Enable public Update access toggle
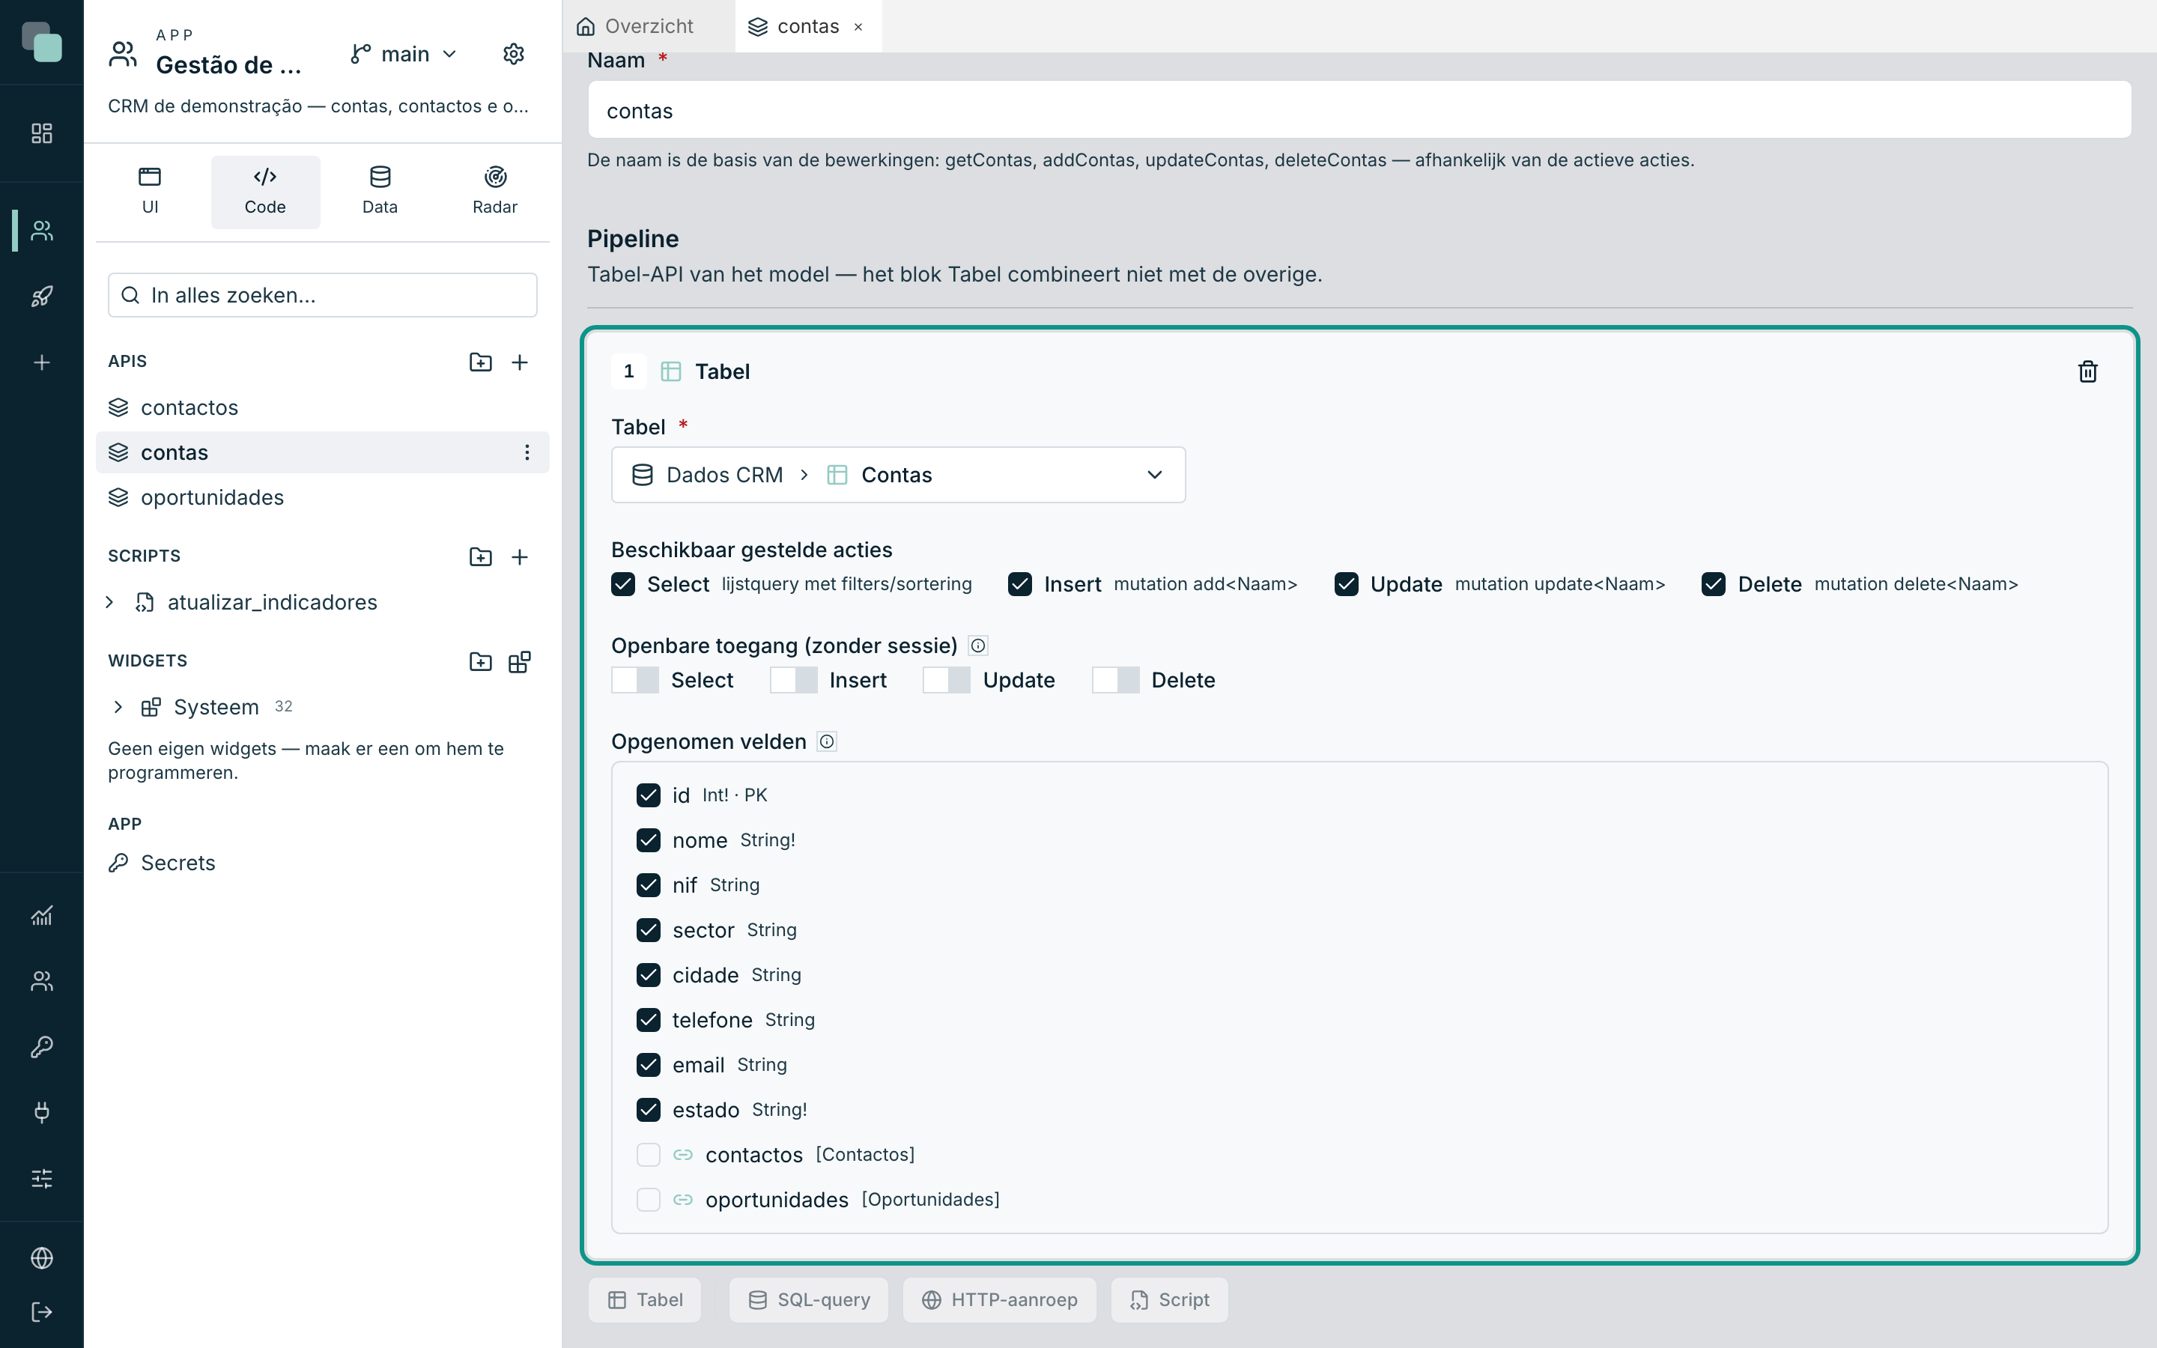 (947, 680)
